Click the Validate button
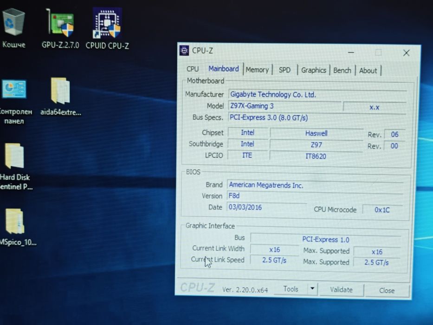Viewport: 433px width, 325px height. coord(341,290)
